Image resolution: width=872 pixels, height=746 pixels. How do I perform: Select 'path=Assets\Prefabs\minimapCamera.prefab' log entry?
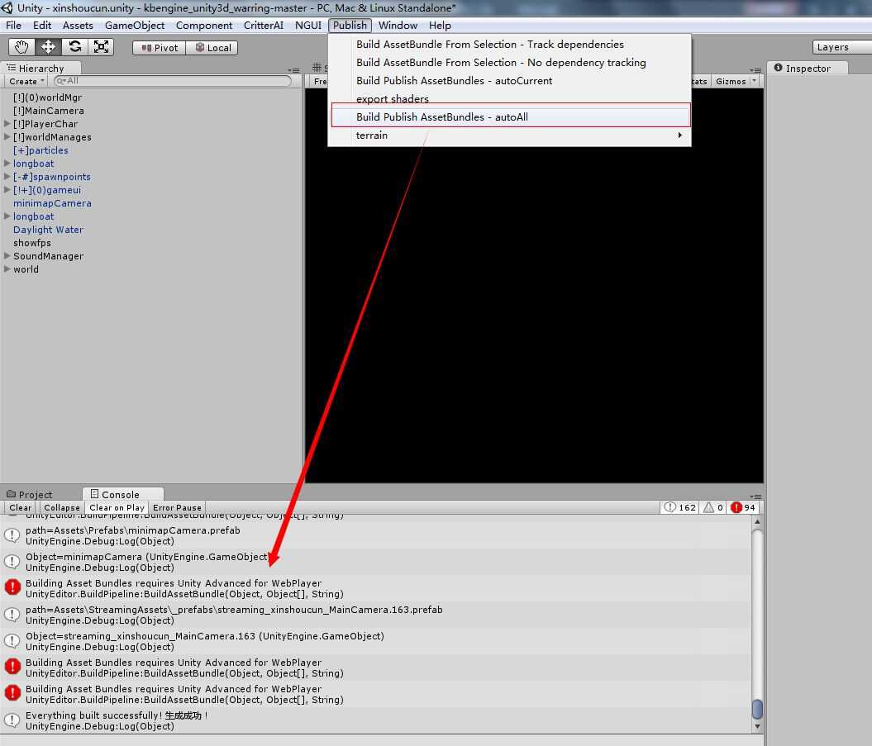pyautogui.click(x=376, y=535)
